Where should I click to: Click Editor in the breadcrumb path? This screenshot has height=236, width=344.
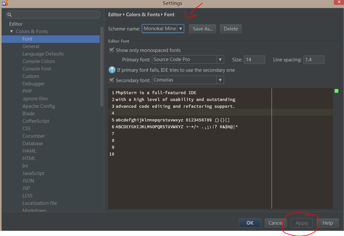115,15
